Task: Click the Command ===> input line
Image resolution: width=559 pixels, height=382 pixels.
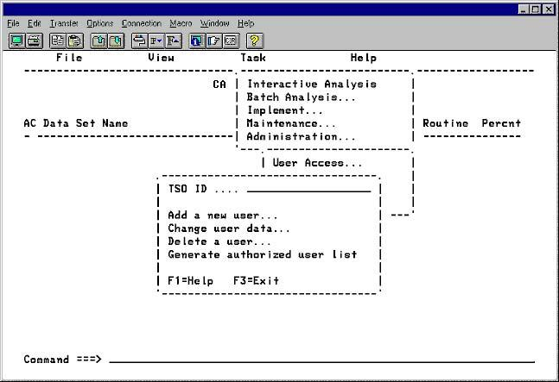Action: [321, 360]
